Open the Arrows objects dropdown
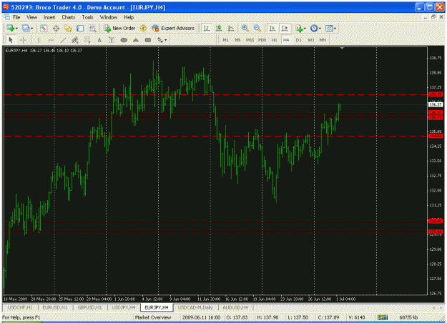Viewport: 447px width, 323px height. [162, 40]
